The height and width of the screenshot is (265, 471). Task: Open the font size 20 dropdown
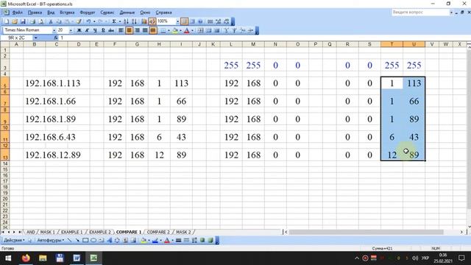pyautogui.click(x=71, y=31)
